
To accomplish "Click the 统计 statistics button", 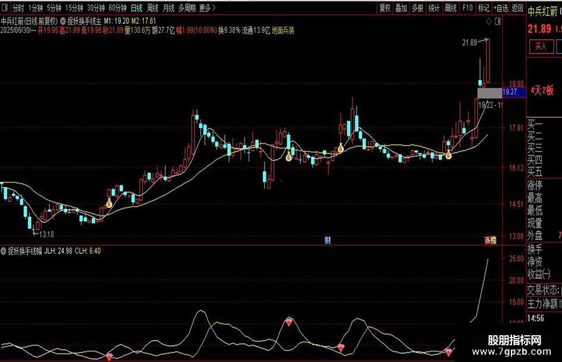I will pyautogui.click(x=434, y=8).
